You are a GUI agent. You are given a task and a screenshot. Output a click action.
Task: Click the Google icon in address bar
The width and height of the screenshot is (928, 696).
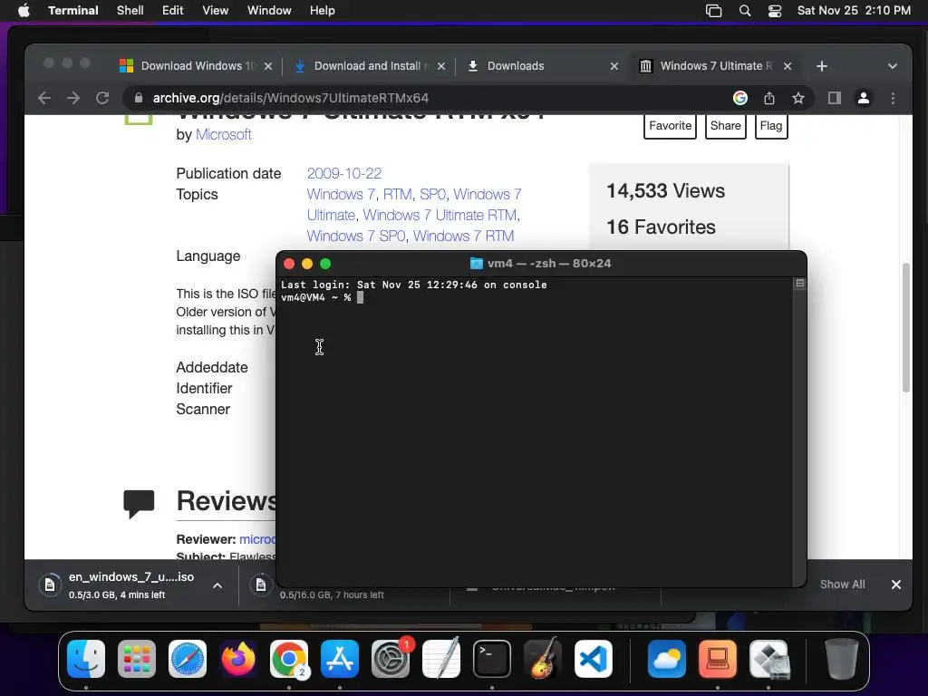pyautogui.click(x=739, y=98)
